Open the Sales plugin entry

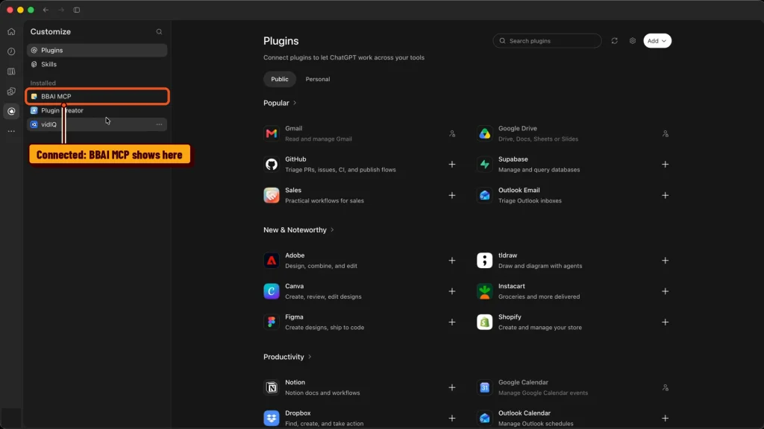tap(361, 196)
